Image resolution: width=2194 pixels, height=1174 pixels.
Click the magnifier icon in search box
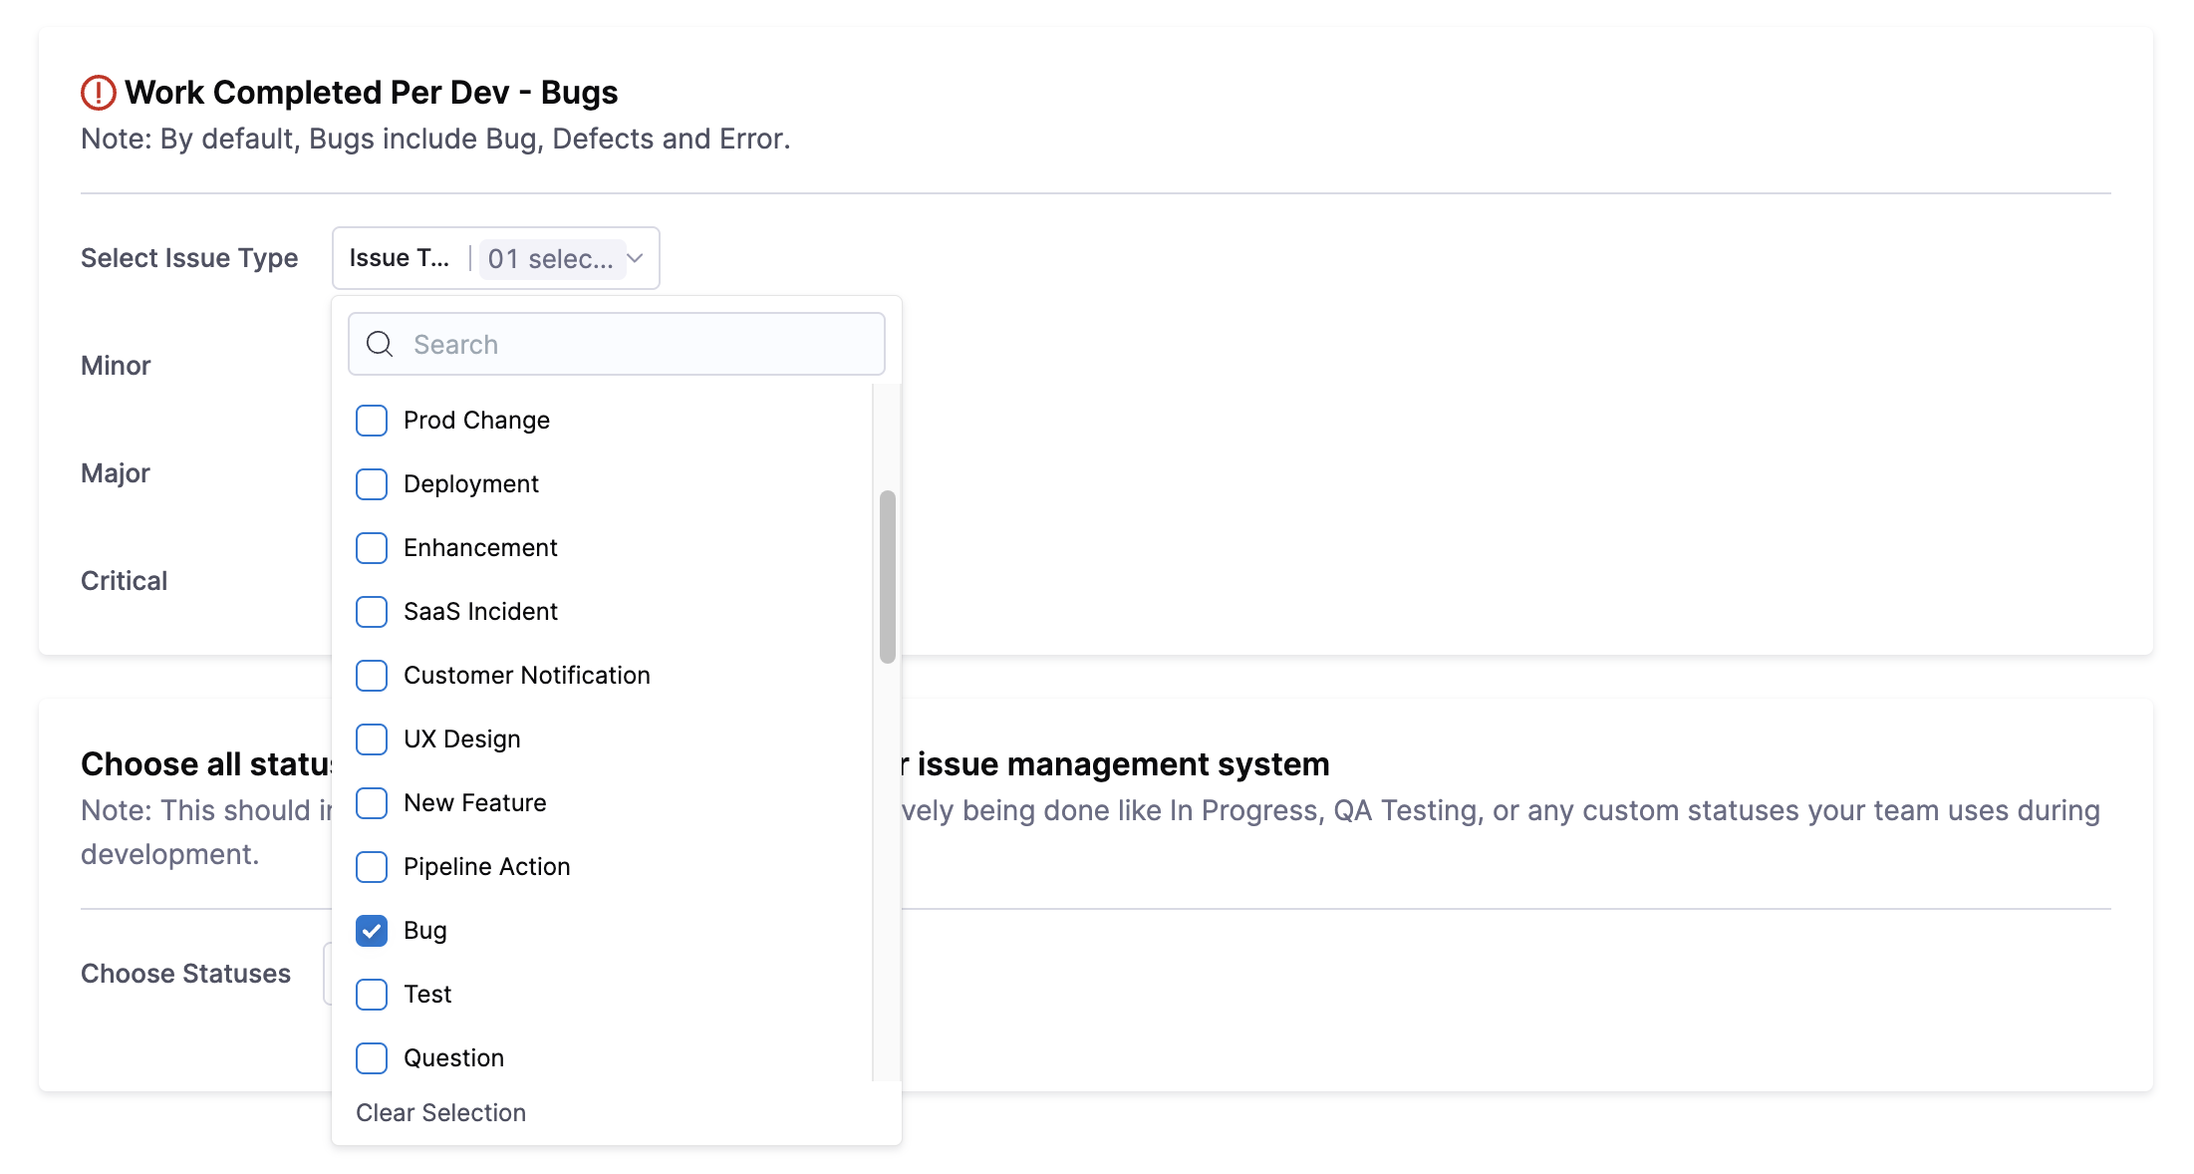[380, 345]
